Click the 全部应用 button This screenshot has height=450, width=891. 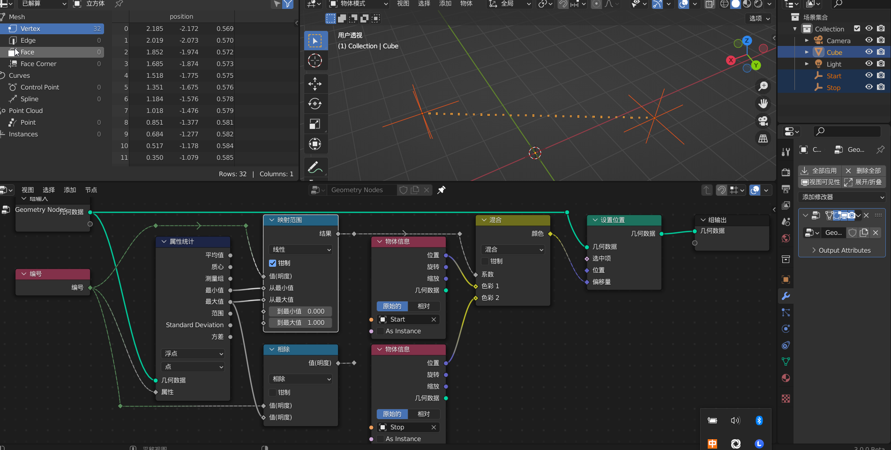pos(819,171)
